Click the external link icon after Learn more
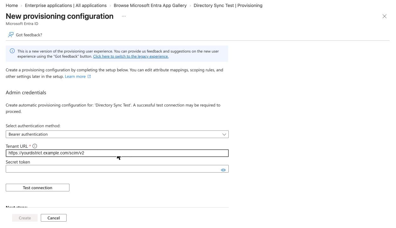Screen dimensions: 396x228 click(x=89, y=76)
